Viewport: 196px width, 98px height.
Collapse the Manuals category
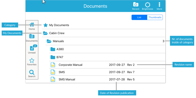[106, 41]
